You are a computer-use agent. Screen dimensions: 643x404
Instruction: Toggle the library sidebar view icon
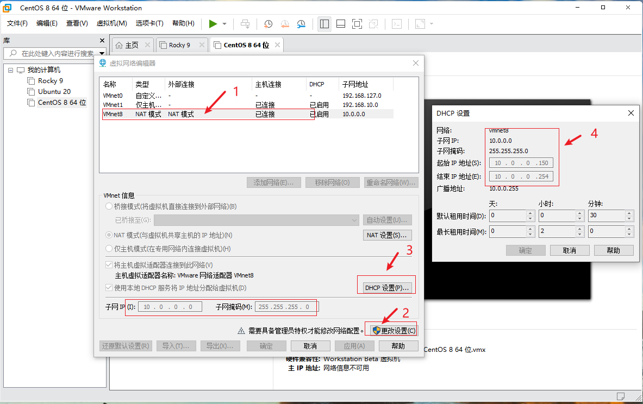(324, 24)
